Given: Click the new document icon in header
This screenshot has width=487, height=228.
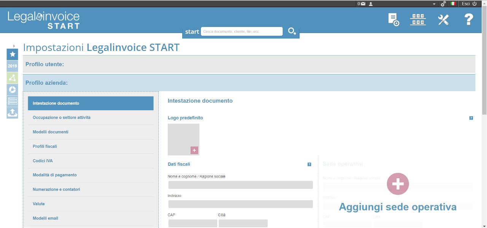Looking at the screenshot, I should pos(393,19).
